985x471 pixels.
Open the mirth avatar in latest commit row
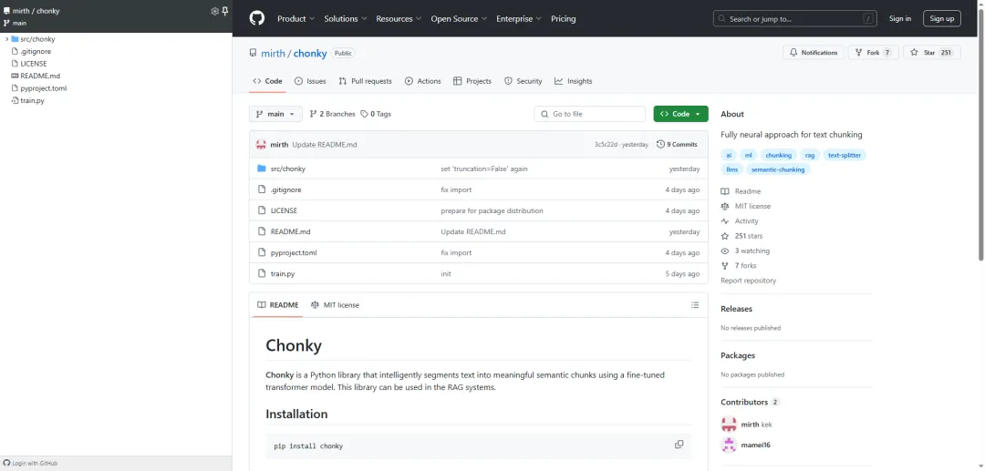262,144
